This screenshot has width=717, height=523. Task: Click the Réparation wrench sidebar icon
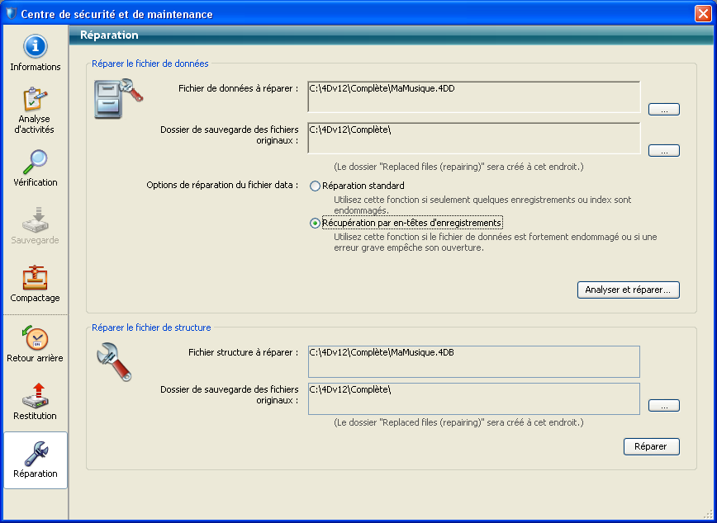pyautogui.click(x=36, y=455)
